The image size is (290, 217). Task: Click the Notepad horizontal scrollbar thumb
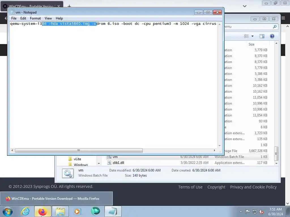point(79,150)
